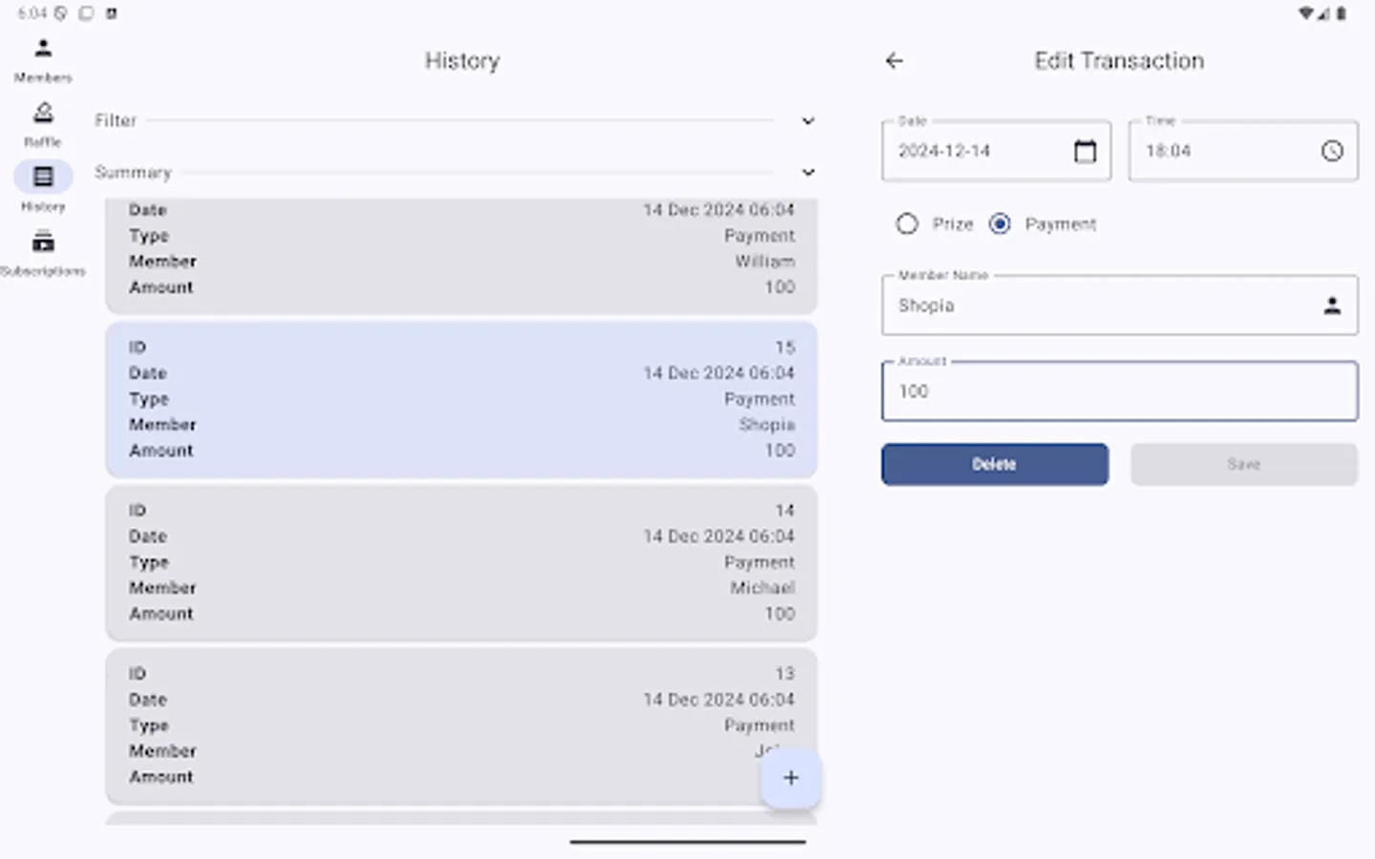The height and width of the screenshot is (859, 1375).
Task: Select the Payment radio button
Action: (1000, 224)
